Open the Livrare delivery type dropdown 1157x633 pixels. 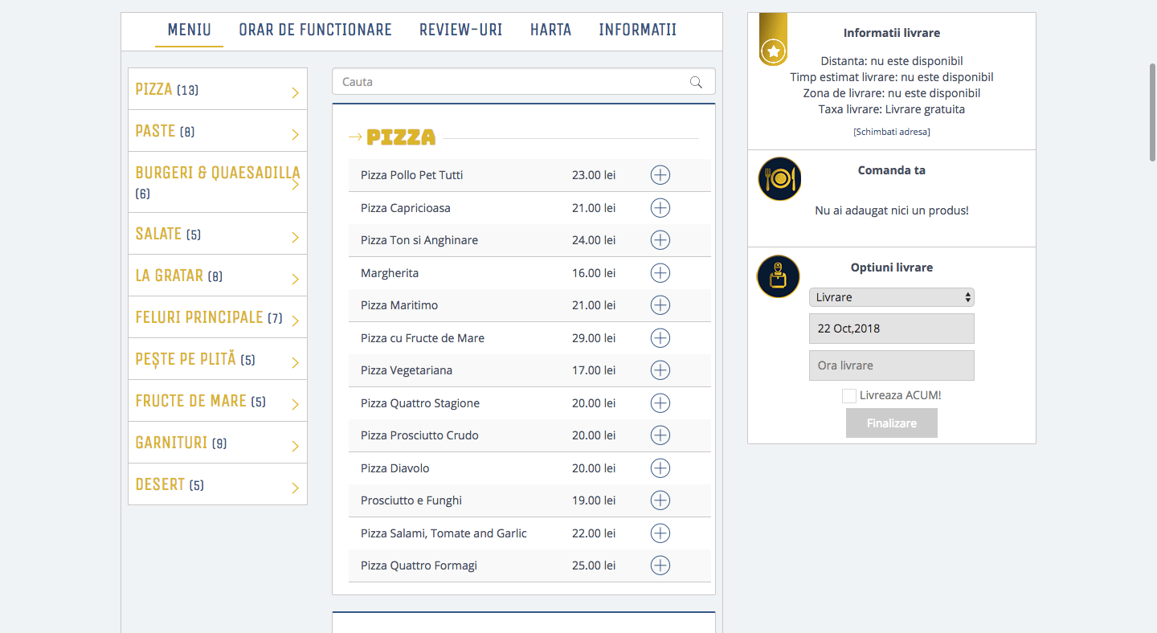892,297
